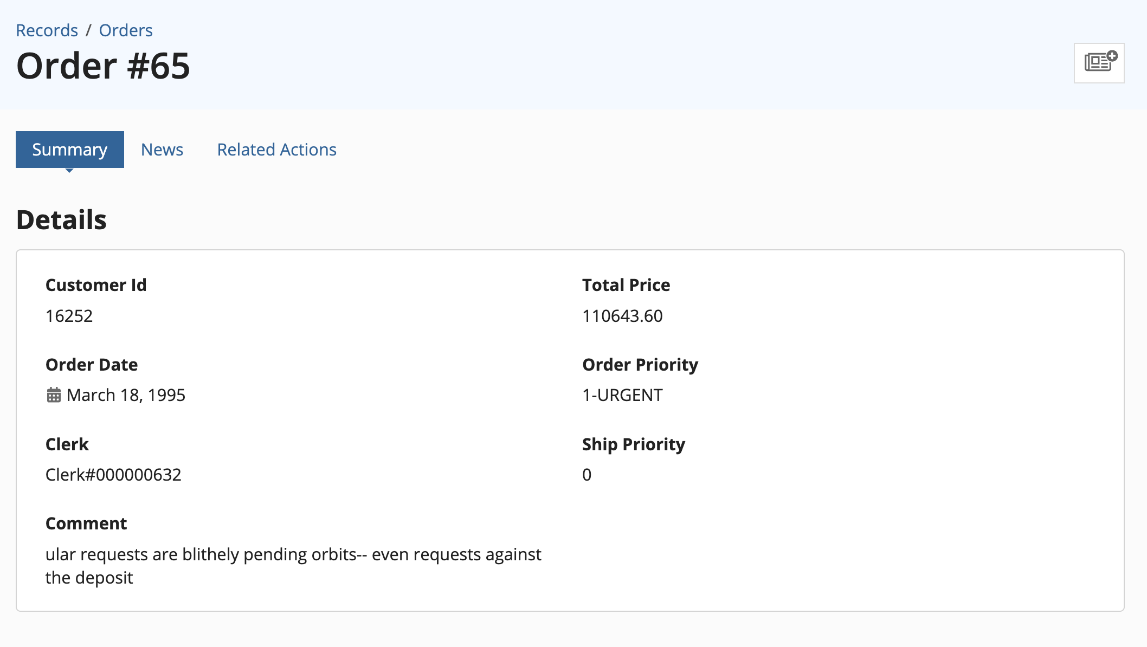
Task: Click the comment text about pending orbits
Action: [x=293, y=566]
